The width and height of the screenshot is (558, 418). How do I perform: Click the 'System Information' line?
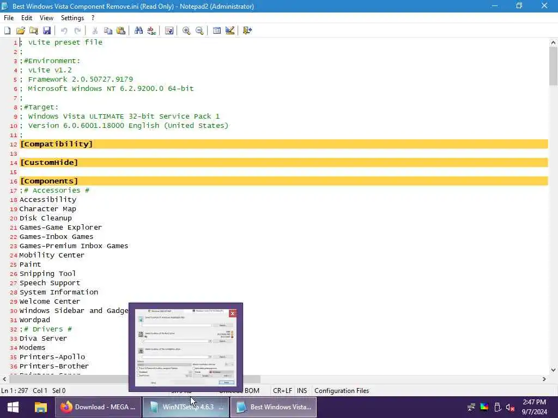coord(59,292)
